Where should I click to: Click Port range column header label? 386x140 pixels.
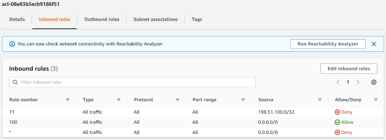204,100
